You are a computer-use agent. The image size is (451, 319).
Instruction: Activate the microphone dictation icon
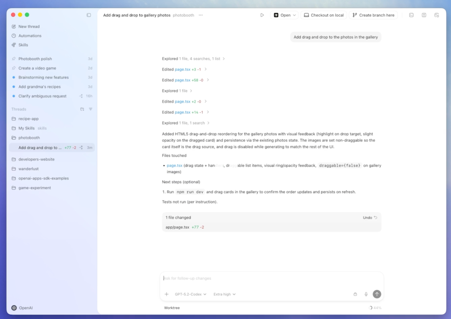pos(366,294)
